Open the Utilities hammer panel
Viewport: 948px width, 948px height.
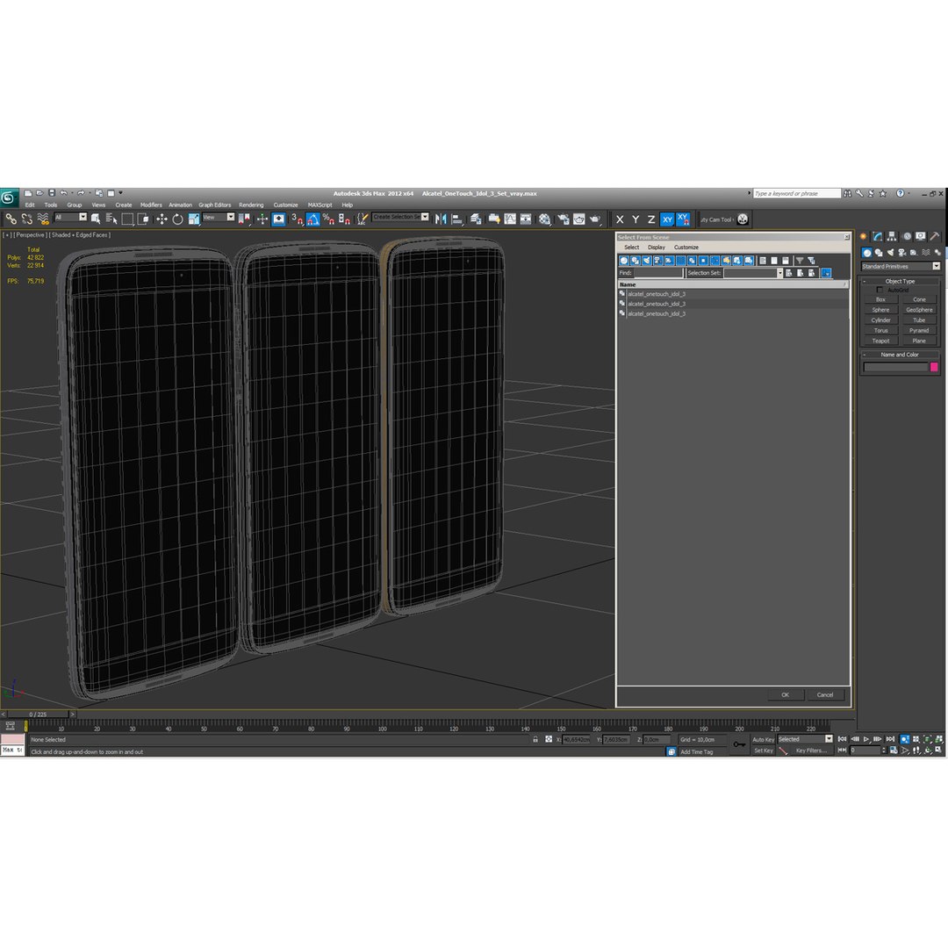pos(935,236)
